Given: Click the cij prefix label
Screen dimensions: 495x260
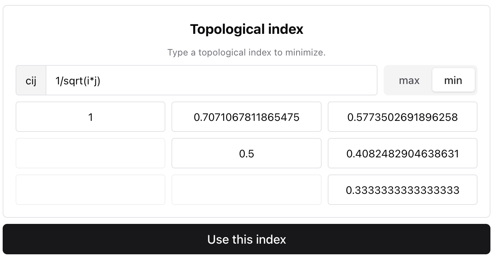Looking at the screenshot, I should (x=31, y=80).
